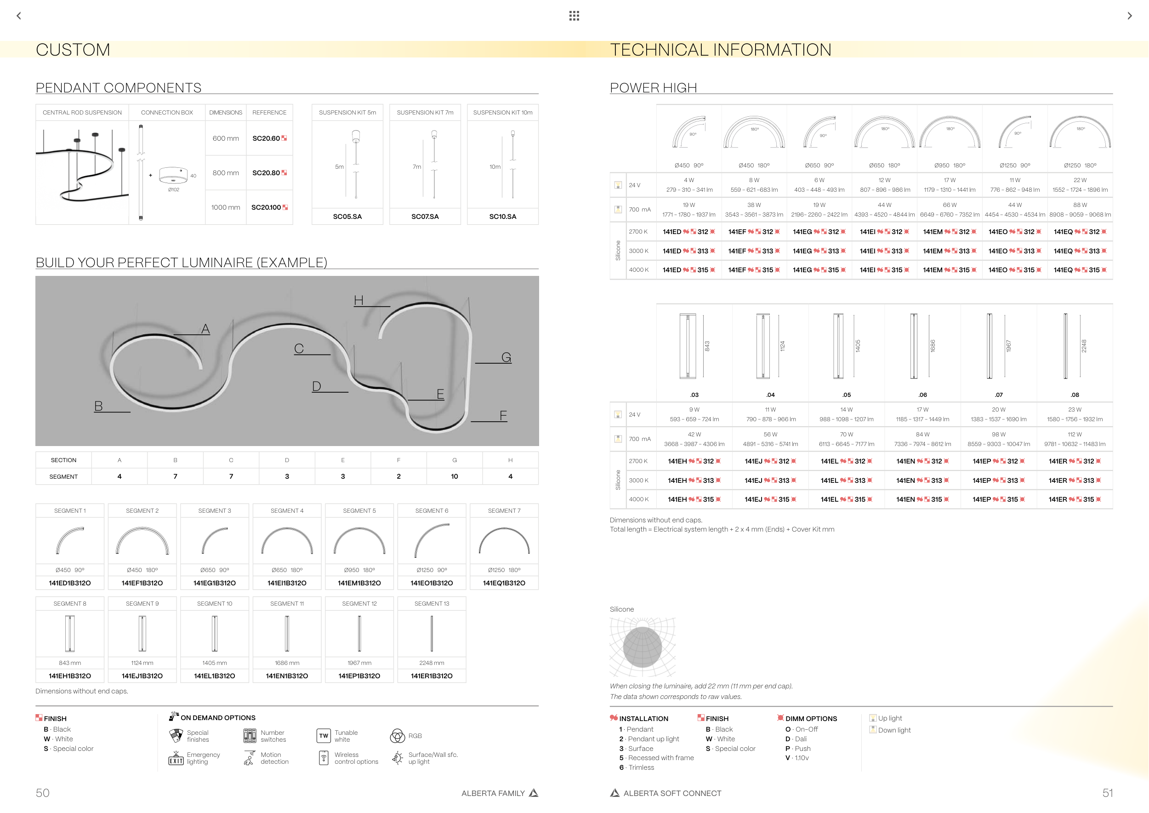Click the Up light legend square
Image resolution: width=1149 pixels, height=813 pixels.
tap(873, 718)
